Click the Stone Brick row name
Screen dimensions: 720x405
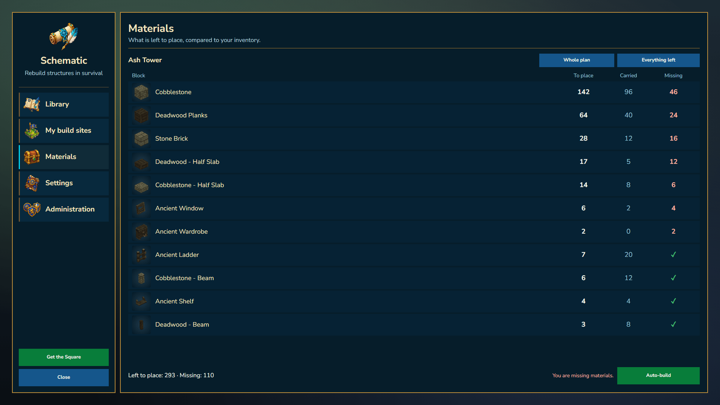coord(171,138)
